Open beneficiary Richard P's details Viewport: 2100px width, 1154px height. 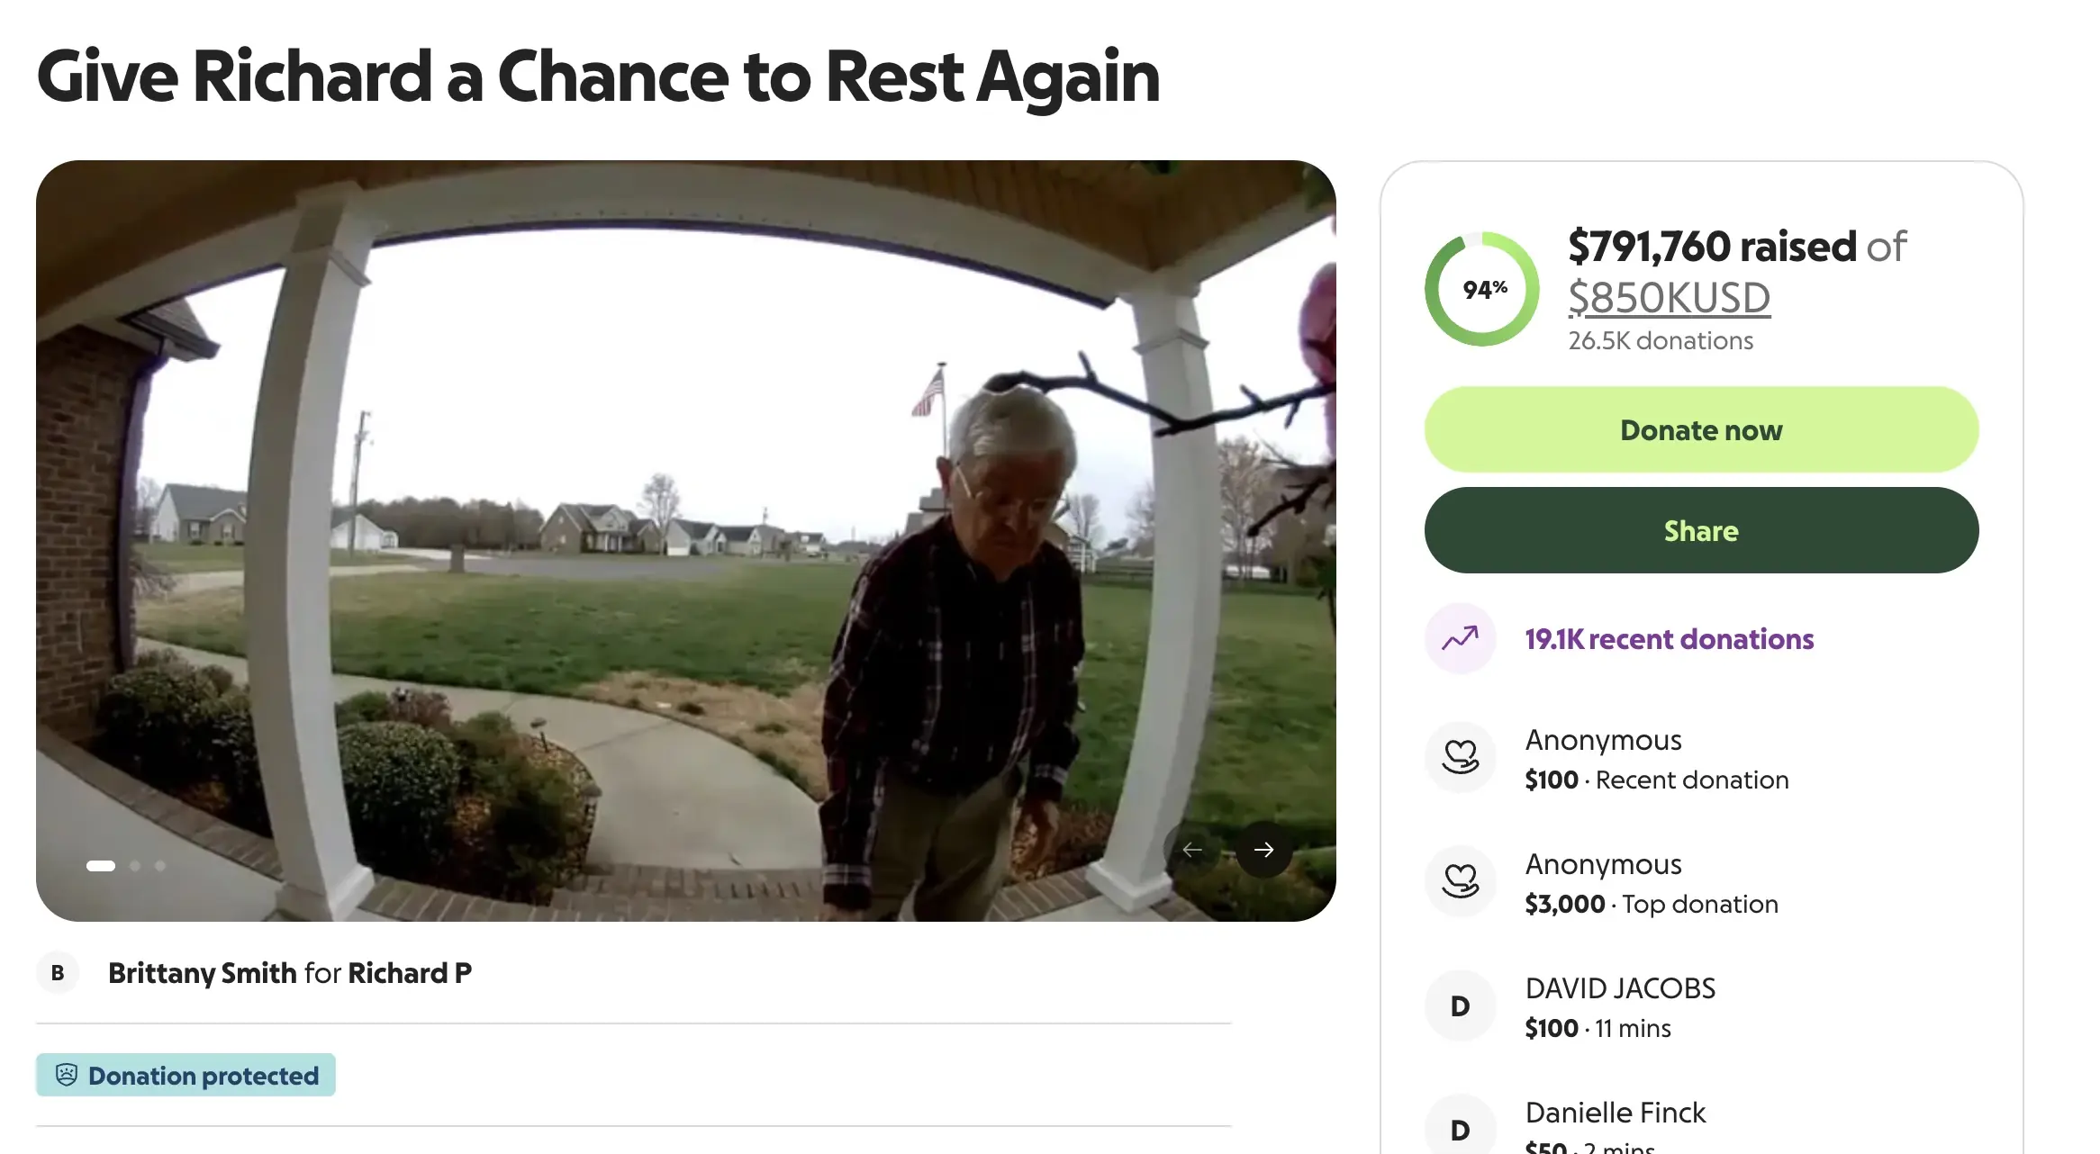coord(409,972)
